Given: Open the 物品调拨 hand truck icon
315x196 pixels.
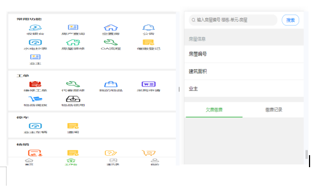Looking at the screenshot, I should [x=35, y=99].
